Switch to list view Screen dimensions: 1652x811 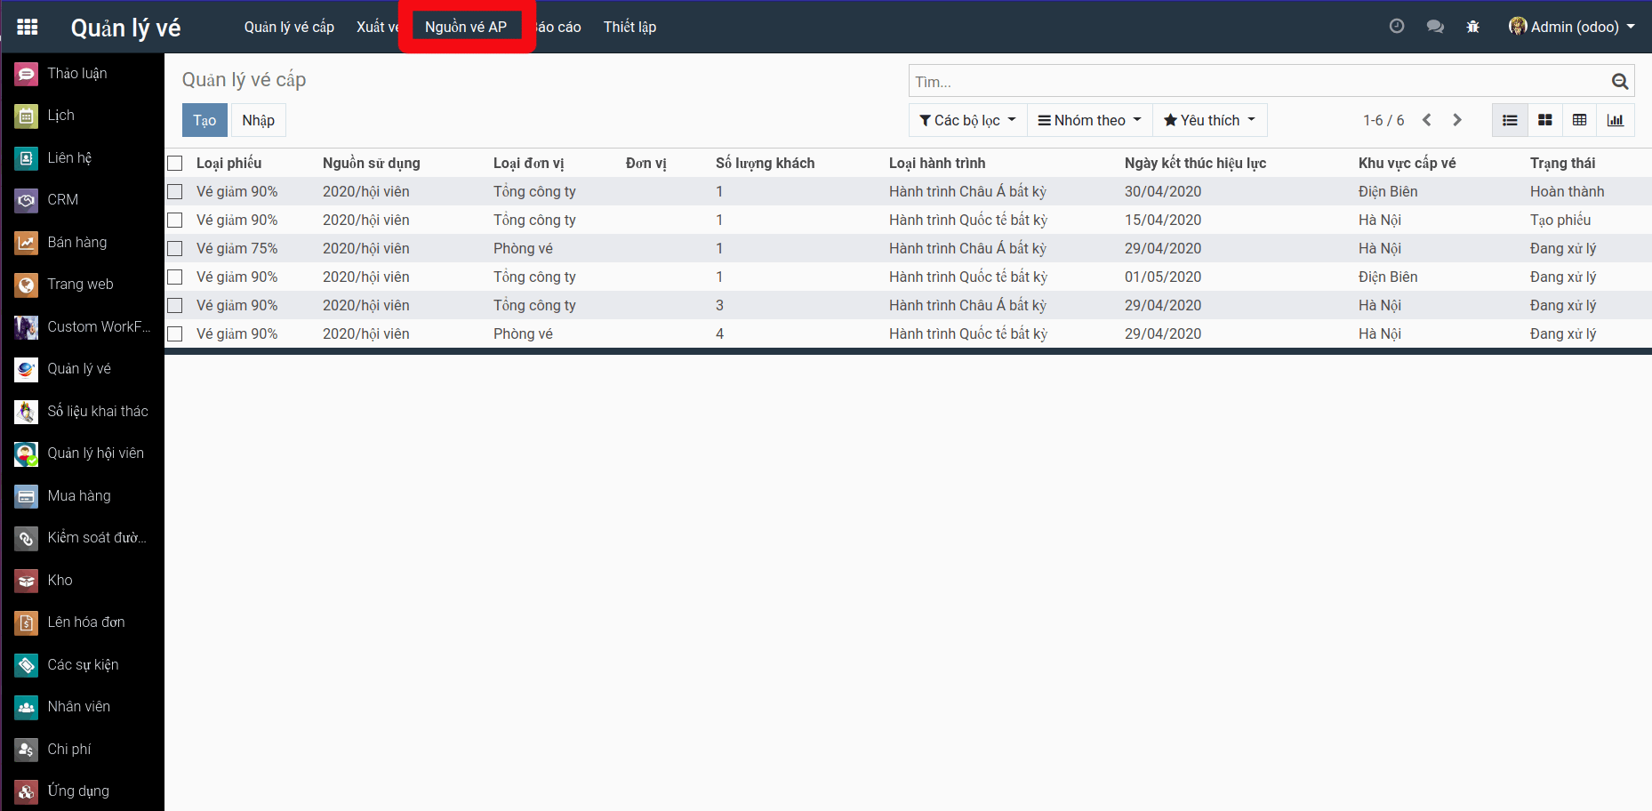[x=1510, y=120]
